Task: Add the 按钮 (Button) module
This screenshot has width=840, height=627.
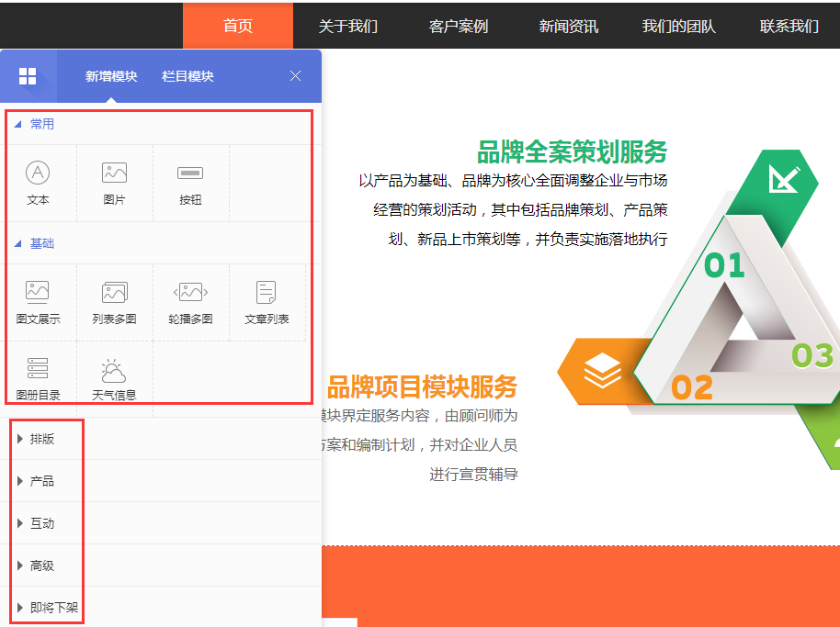Action: pyautogui.click(x=189, y=181)
